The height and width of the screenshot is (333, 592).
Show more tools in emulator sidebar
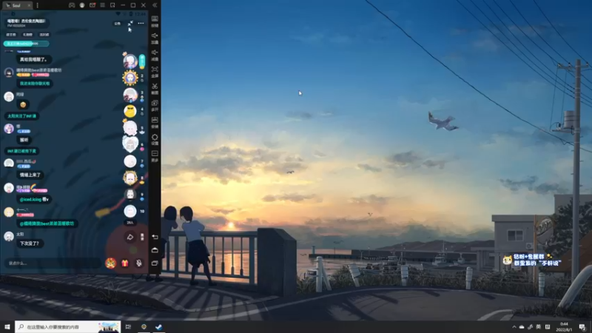tap(155, 155)
